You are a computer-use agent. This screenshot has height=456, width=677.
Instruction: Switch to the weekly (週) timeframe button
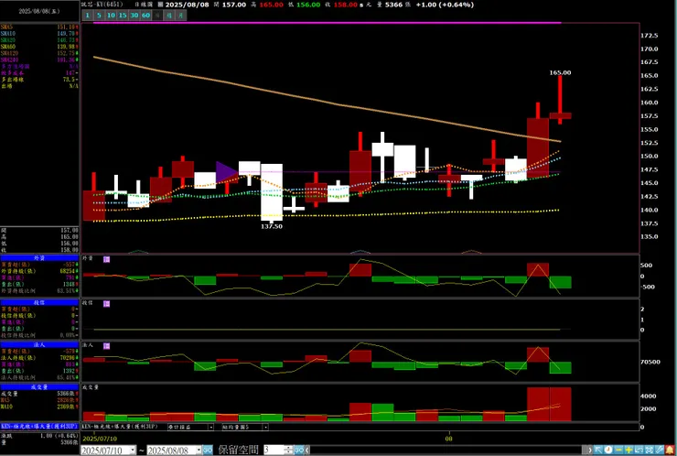[x=169, y=16]
